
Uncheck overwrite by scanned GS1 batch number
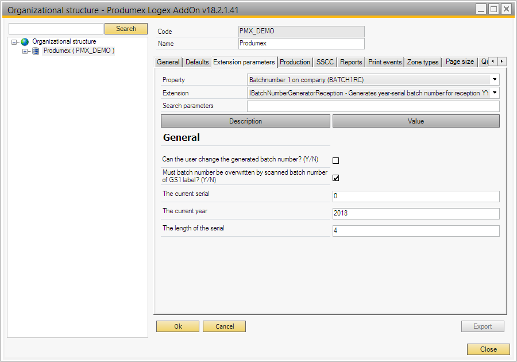336,178
